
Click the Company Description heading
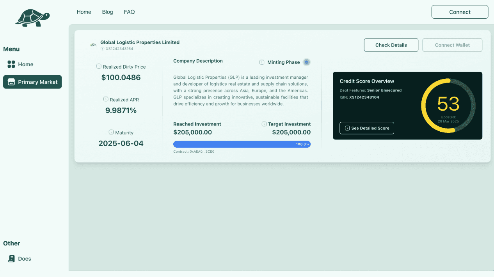coord(198,61)
